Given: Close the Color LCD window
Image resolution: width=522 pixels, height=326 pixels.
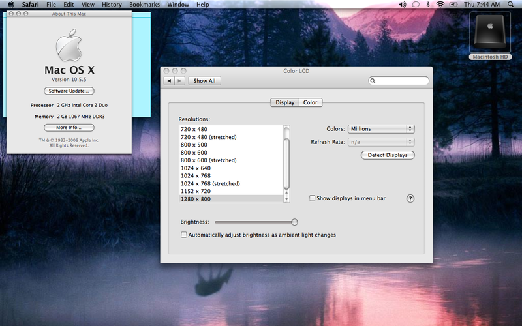Looking at the screenshot, I should point(166,71).
